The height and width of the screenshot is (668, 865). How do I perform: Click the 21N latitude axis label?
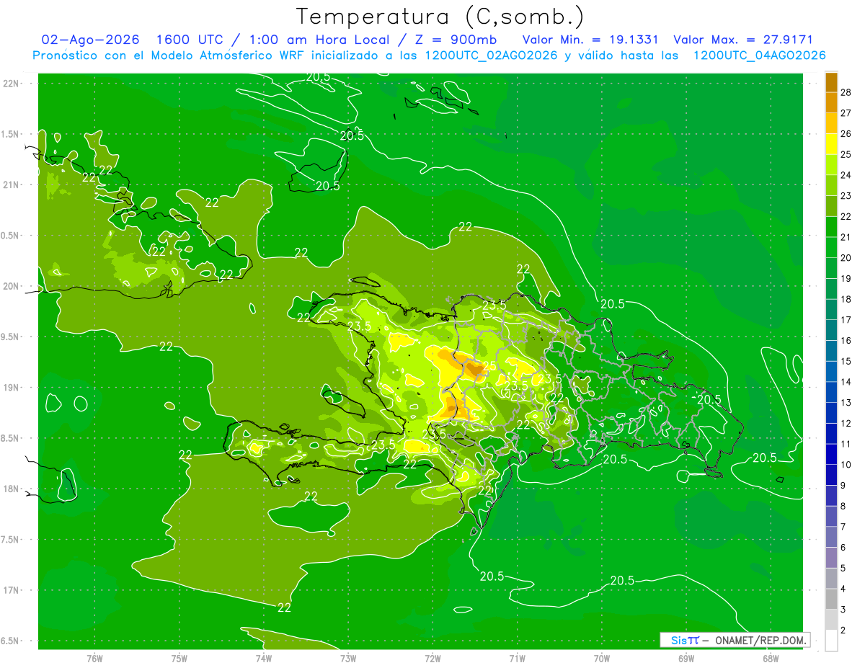click(11, 185)
